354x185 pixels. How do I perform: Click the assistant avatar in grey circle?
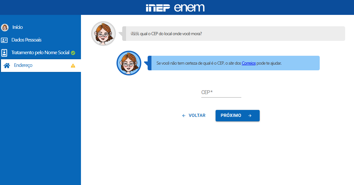104,34
